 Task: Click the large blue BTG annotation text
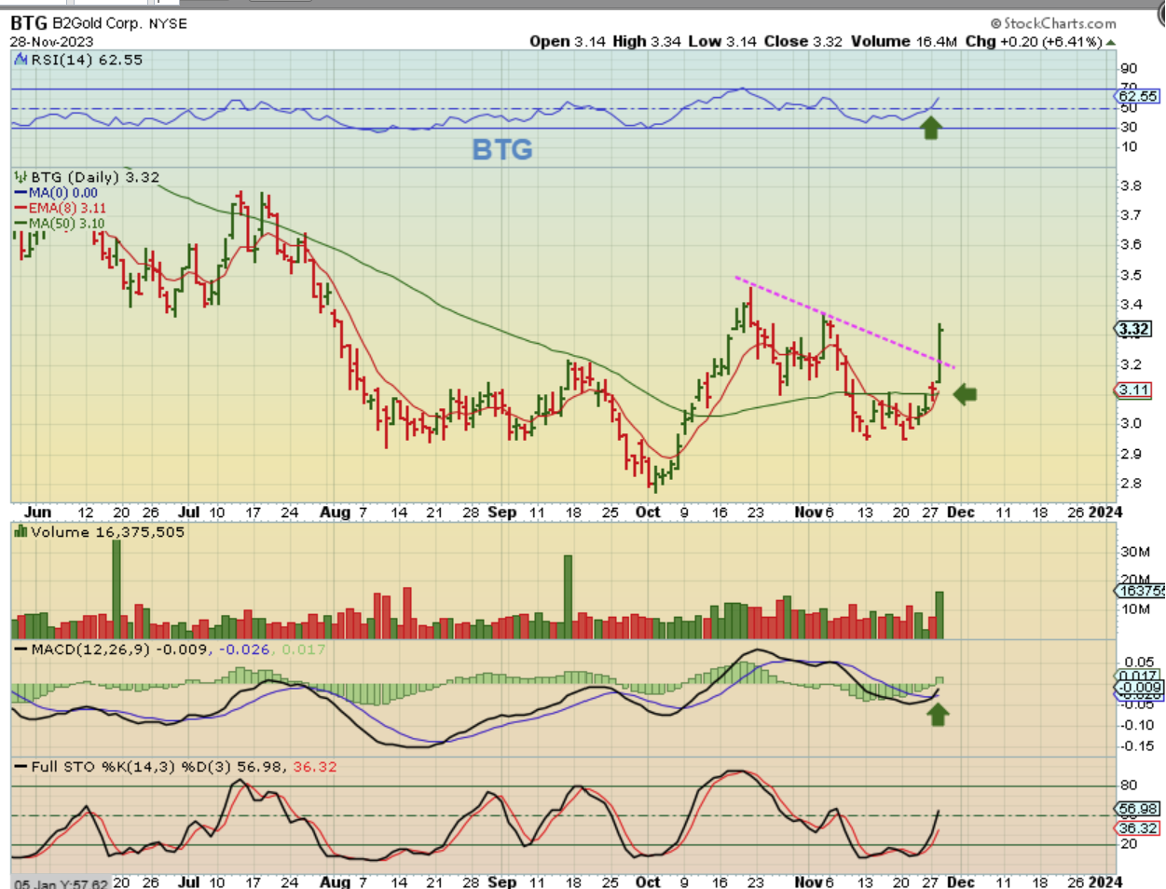pyautogui.click(x=502, y=149)
